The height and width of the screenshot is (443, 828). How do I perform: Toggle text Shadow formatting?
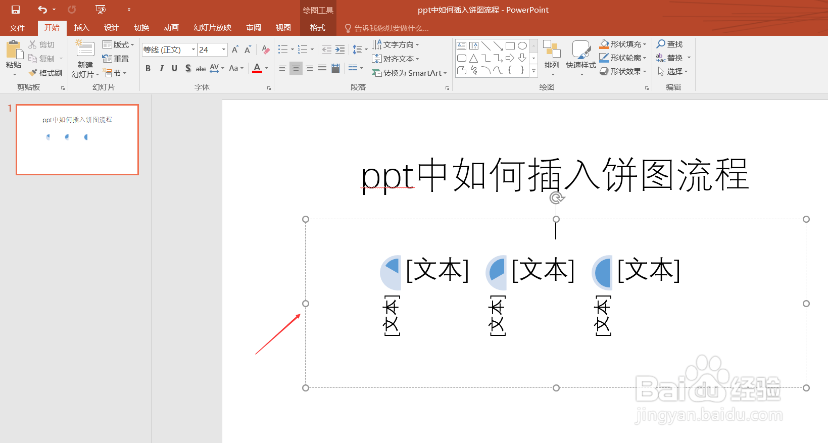tap(188, 68)
